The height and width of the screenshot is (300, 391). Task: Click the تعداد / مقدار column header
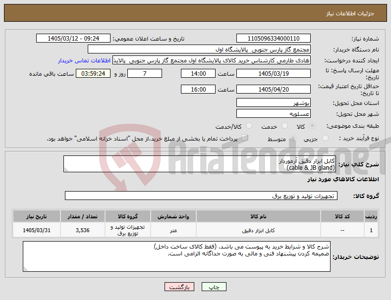tap(83, 216)
